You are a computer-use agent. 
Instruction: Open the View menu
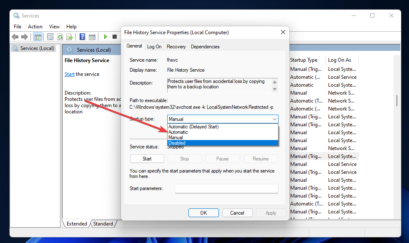[x=54, y=27]
